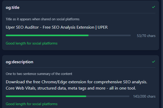This screenshot has height=108, width=163.
Task: Click the 143/200 chars counter
Action: (144, 97)
